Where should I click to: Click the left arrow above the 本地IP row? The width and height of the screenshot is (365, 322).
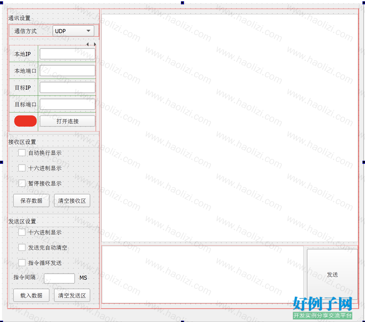point(87,44)
